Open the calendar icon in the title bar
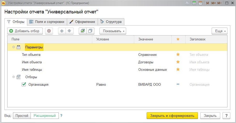Image resolution: width=236 pixels, height=123 pixels. [200, 3]
